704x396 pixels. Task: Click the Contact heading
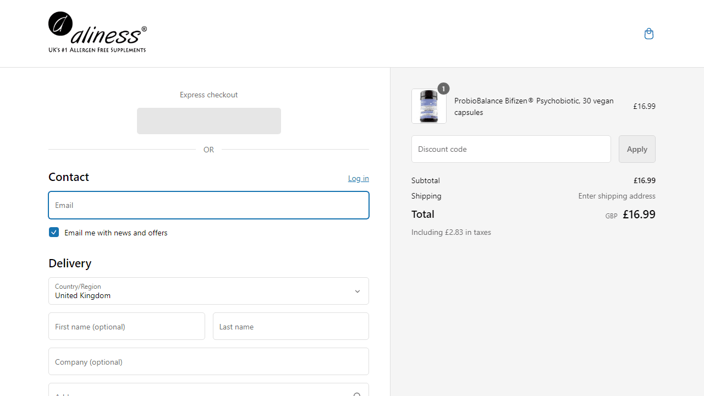(x=69, y=177)
